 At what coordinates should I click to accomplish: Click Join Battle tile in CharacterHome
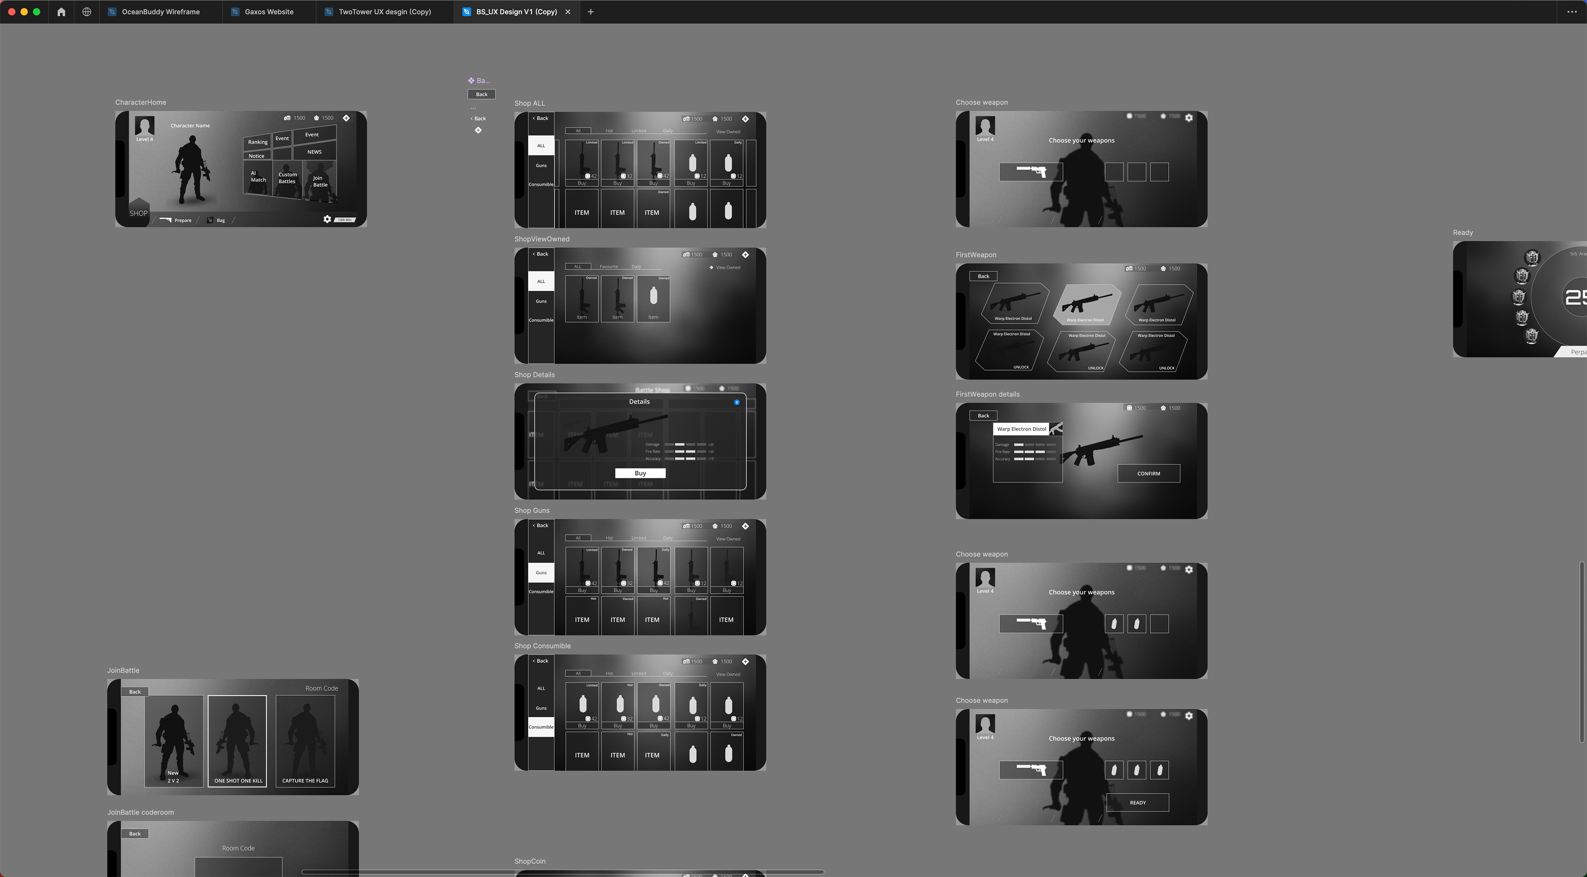coord(320,181)
